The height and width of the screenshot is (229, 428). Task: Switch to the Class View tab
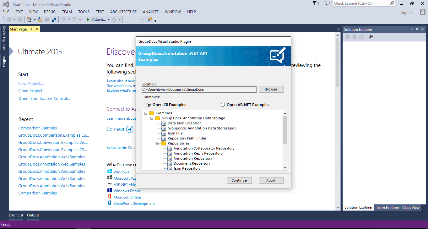[x=411, y=208]
